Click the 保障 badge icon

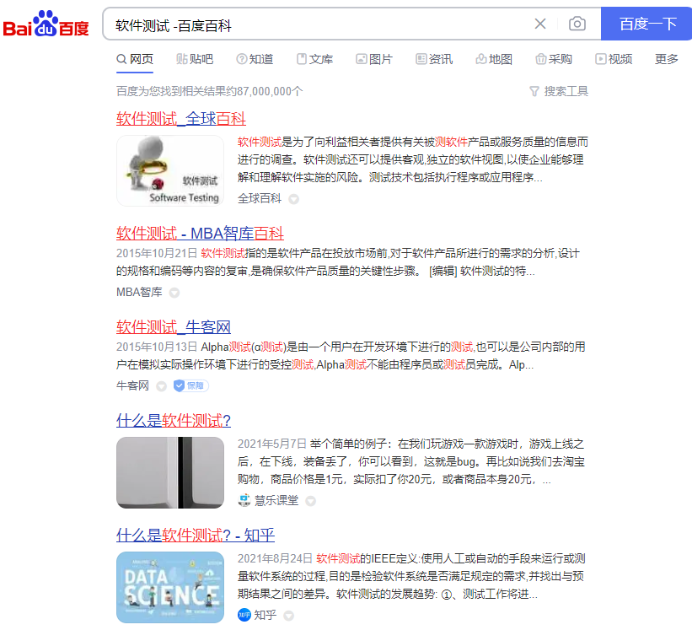[190, 386]
